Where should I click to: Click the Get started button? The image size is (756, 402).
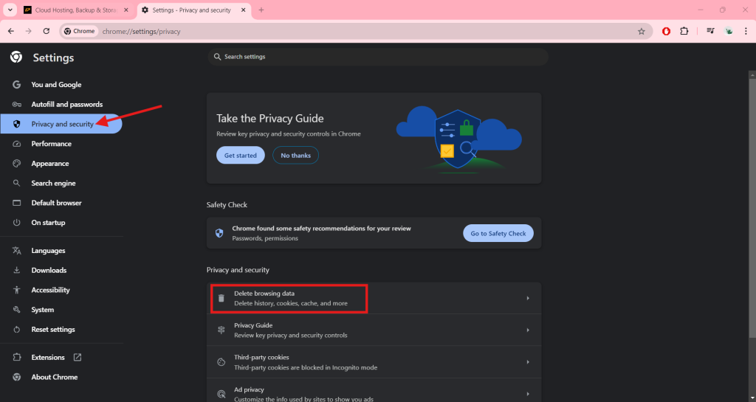240,156
